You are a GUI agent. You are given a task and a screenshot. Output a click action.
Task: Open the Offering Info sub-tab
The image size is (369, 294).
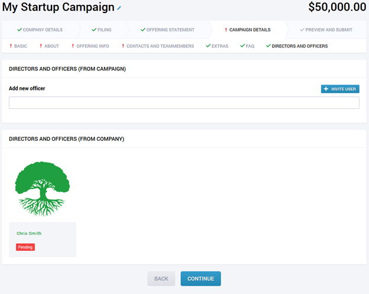pos(90,46)
